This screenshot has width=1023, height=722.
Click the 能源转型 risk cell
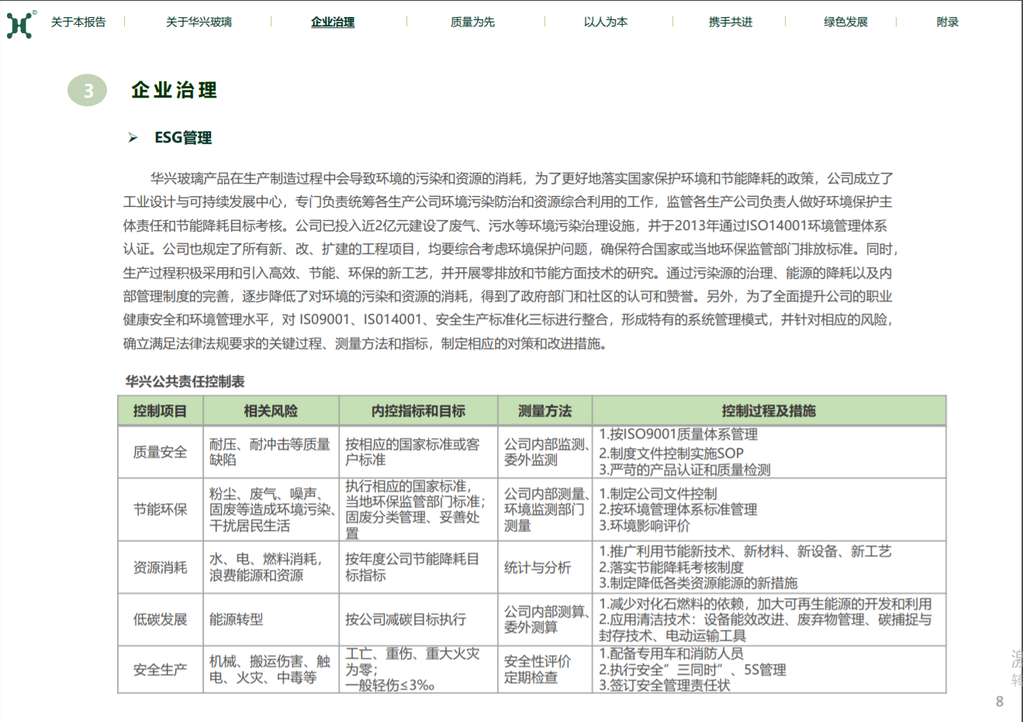pos(271,619)
